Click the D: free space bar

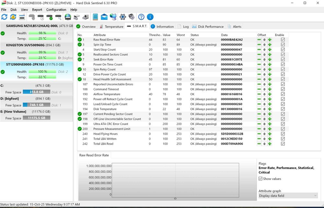point(36,105)
